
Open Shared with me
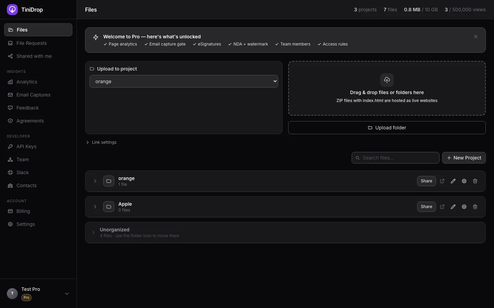38,56
